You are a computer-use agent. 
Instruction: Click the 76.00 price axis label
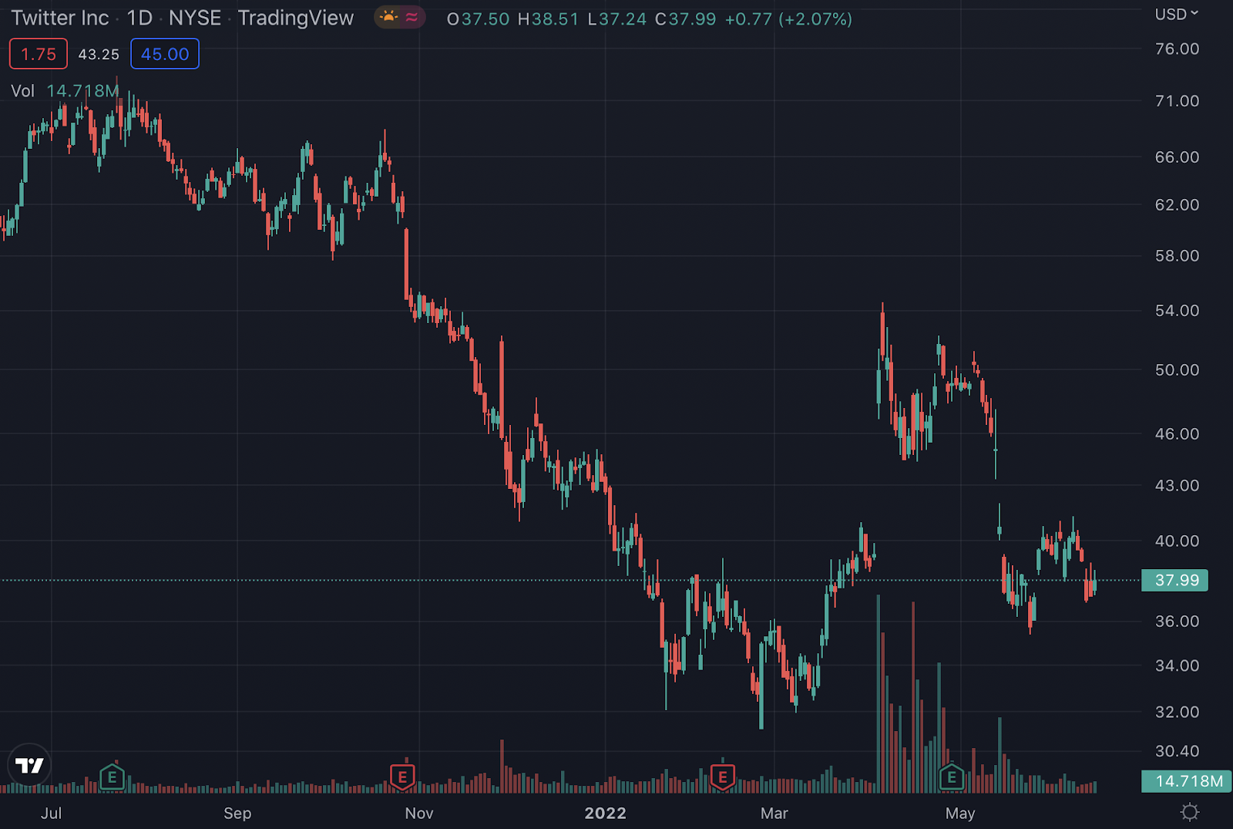(1177, 49)
